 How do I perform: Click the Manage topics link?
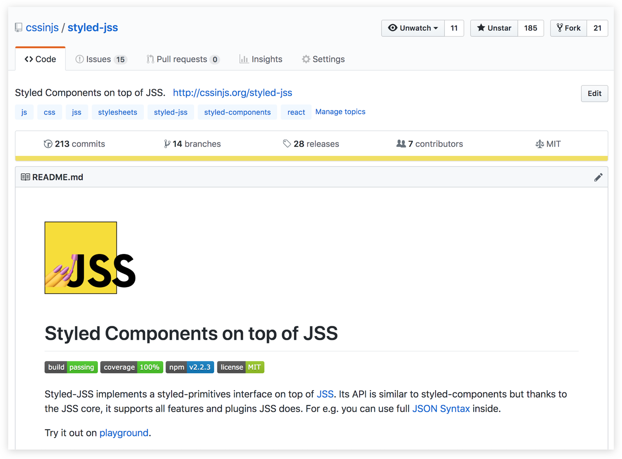340,111
